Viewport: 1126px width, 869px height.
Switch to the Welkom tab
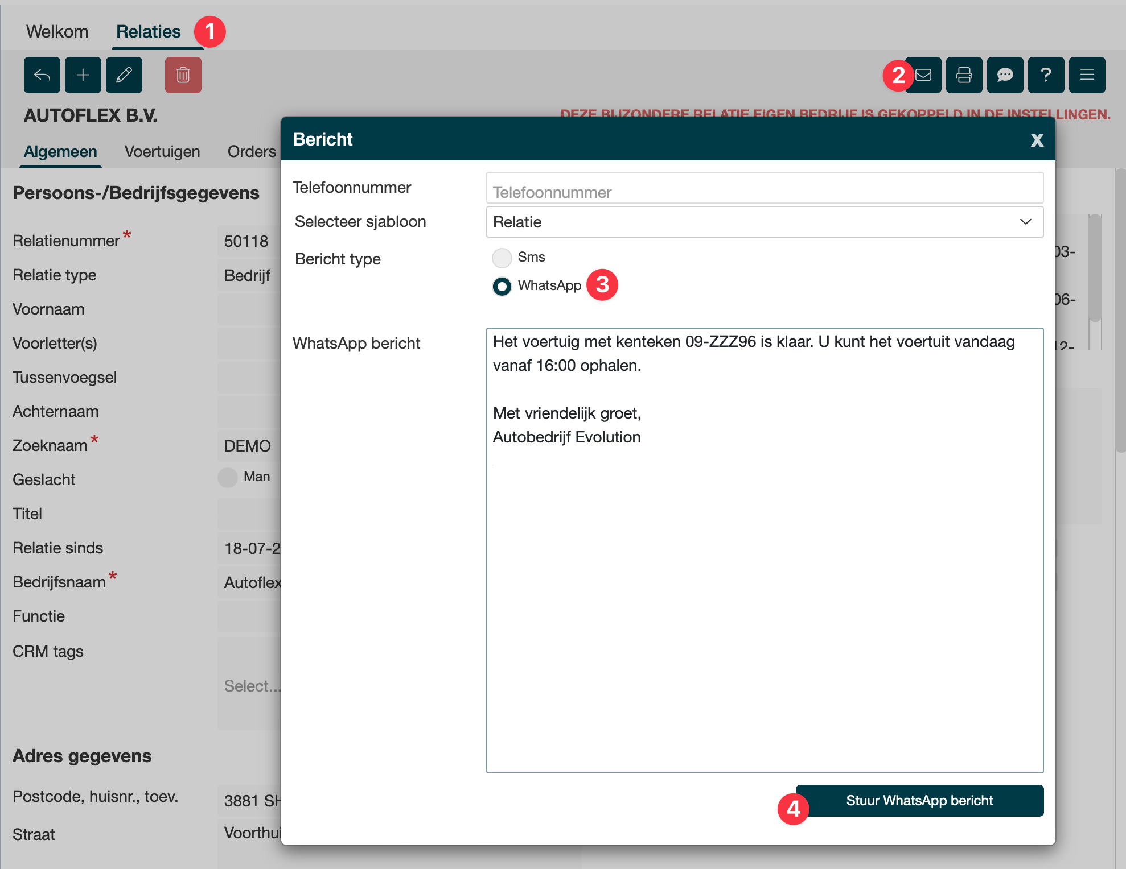[x=57, y=32]
